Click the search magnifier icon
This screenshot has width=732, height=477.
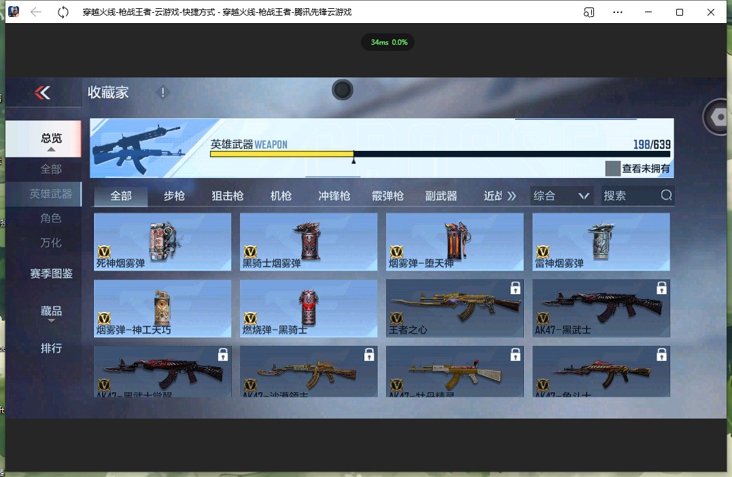pyautogui.click(x=666, y=195)
